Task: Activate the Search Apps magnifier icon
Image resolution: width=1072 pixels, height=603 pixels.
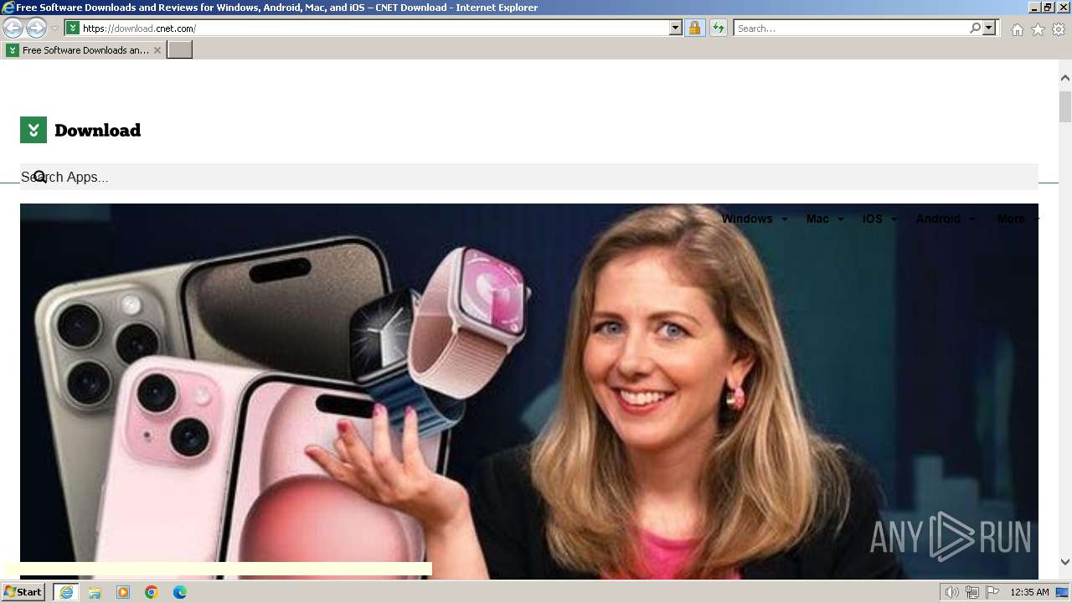Action: tap(39, 177)
